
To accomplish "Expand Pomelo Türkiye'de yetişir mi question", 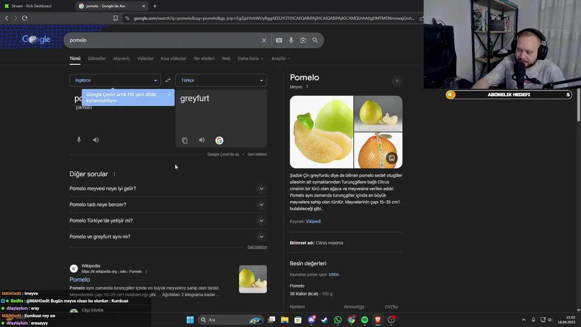I will point(168,221).
